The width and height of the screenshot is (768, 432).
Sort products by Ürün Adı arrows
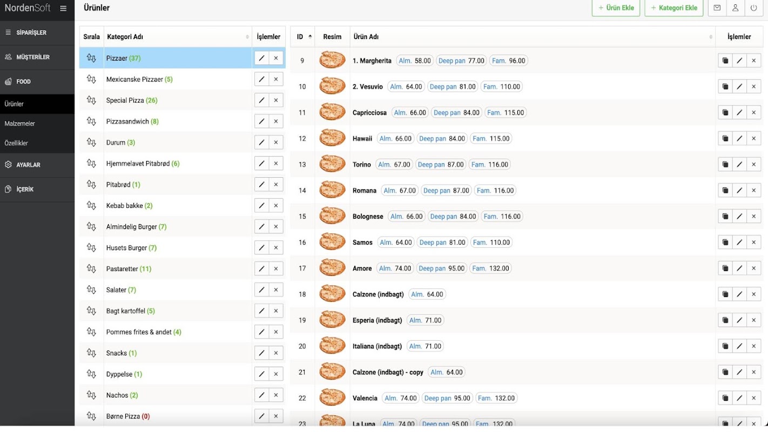[x=711, y=37]
